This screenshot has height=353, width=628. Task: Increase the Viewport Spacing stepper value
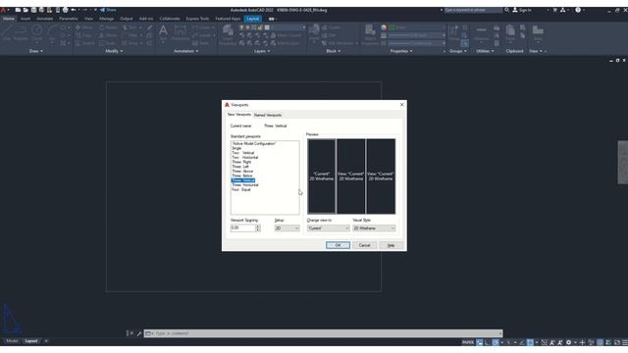point(258,227)
